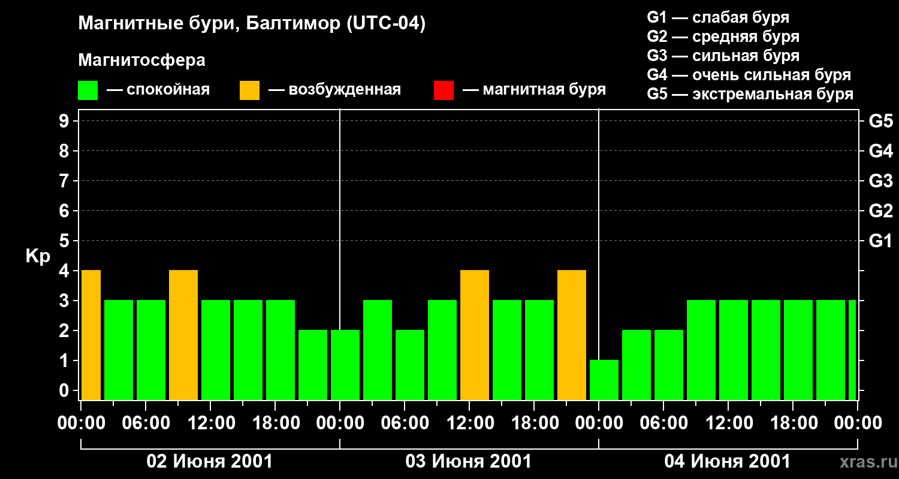Click the '18:00' time label for 04 Июня

(x=793, y=423)
